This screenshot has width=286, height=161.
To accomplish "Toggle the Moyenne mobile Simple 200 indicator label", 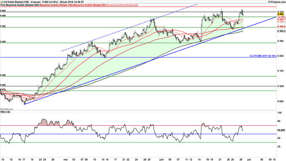I will coord(22,5).
